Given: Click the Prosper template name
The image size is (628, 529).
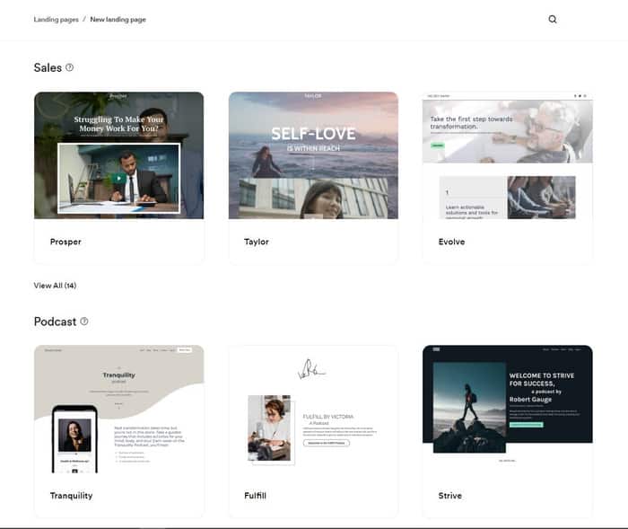Looking at the screenshot, I should (x=65, y=242).
